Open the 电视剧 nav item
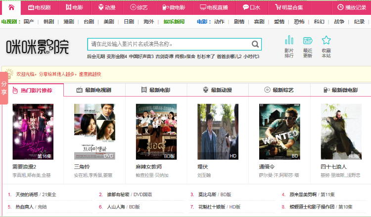 (x=39, y=7)
